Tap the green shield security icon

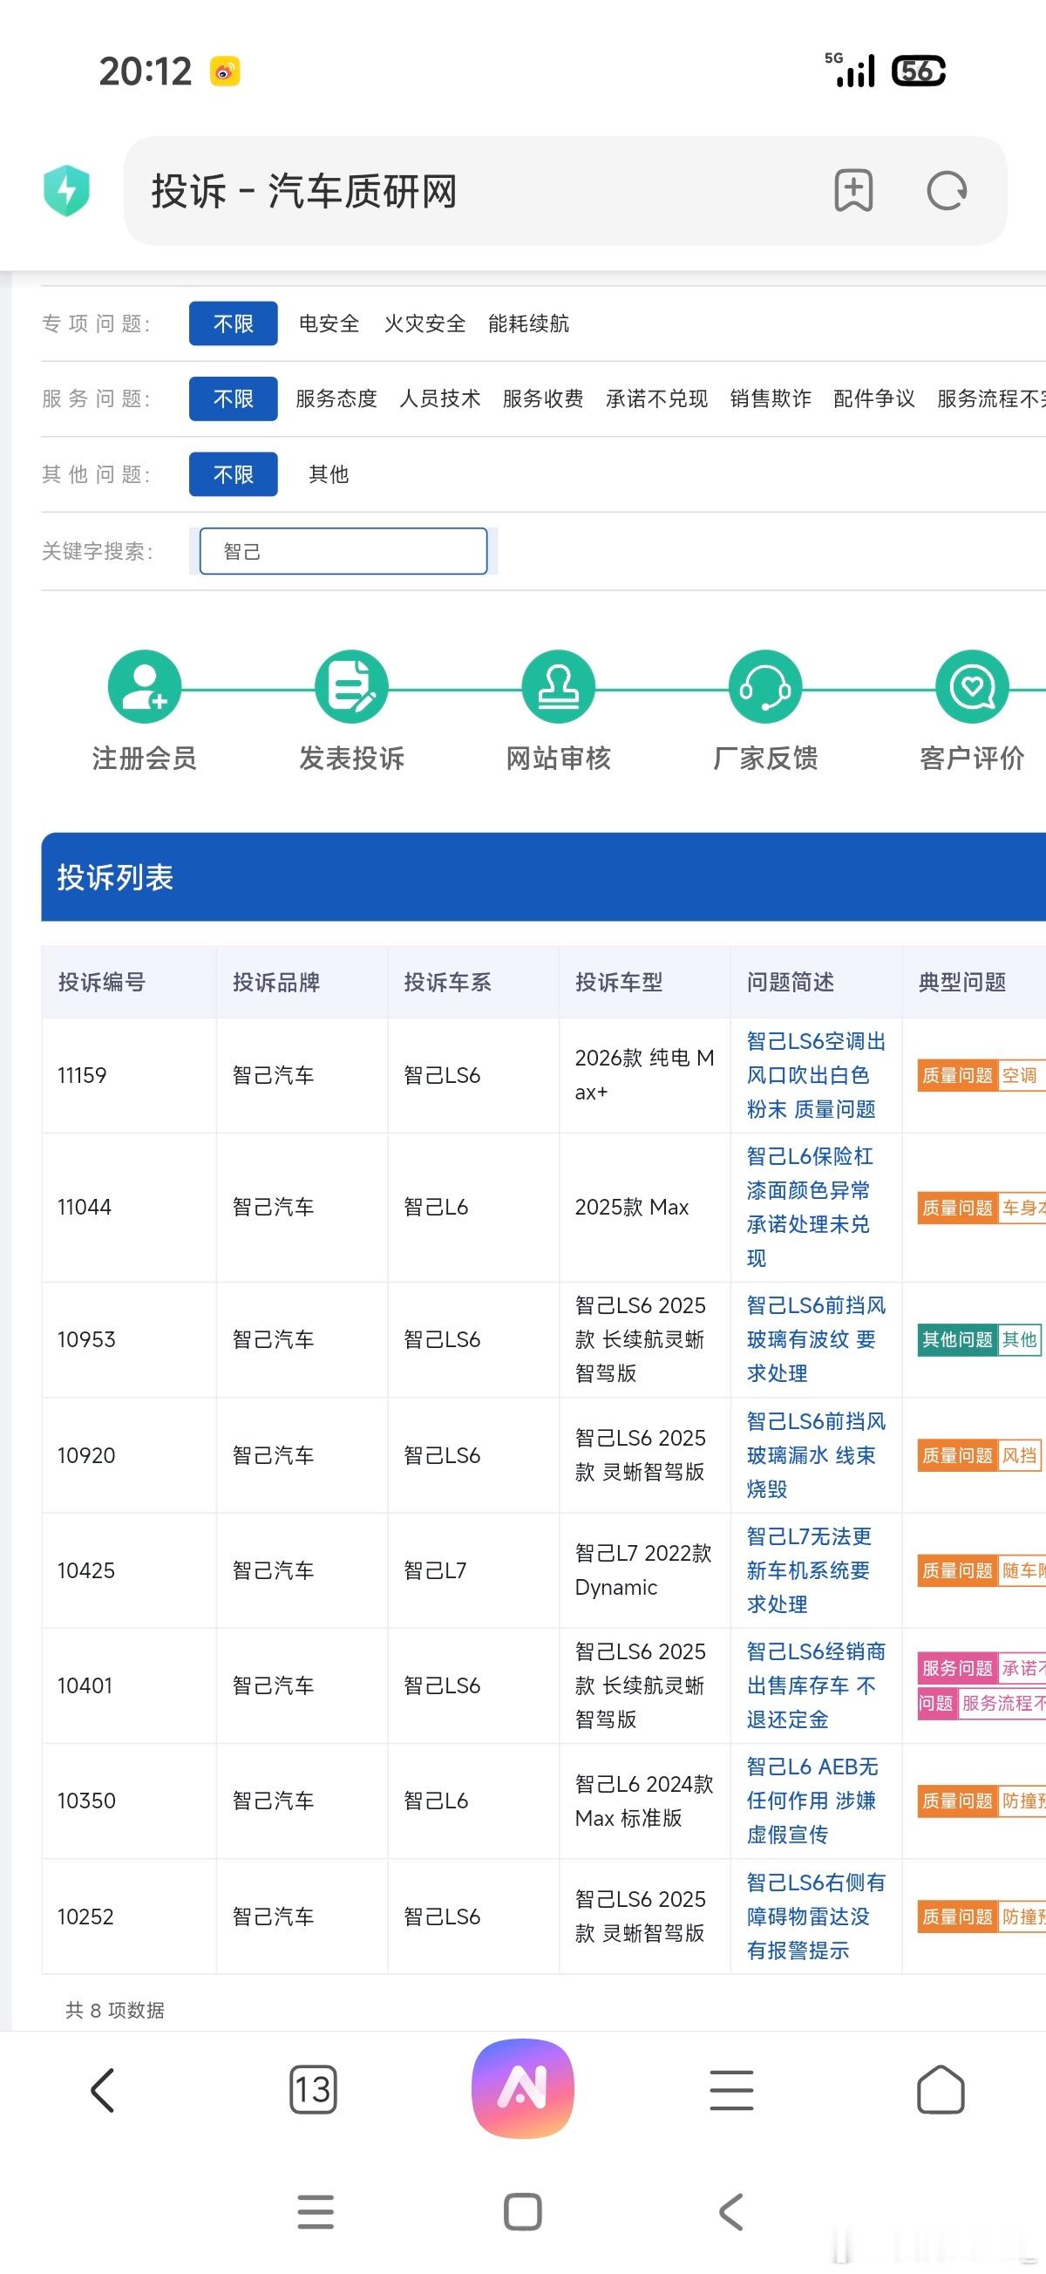[67, 191]
